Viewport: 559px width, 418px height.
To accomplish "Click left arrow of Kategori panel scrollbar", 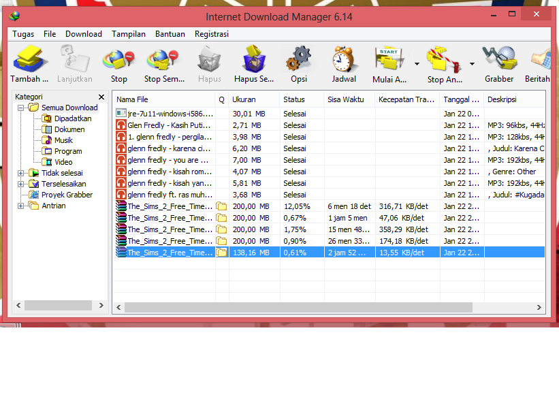I will (18, 306).
